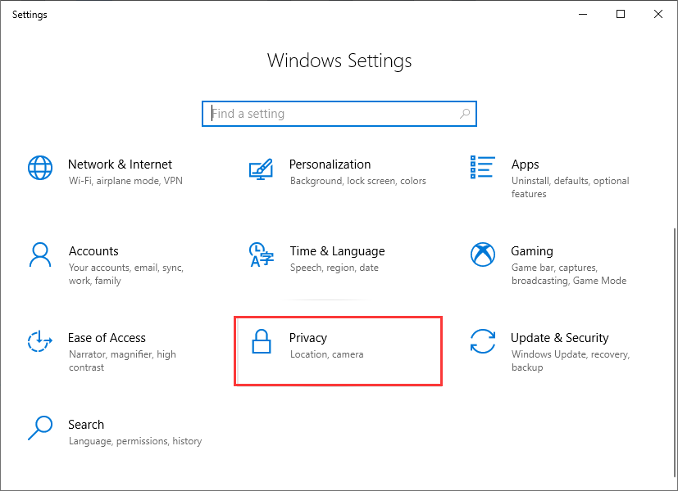Open Time & Language title link
The image size is (678, 491).
point(337,251)
